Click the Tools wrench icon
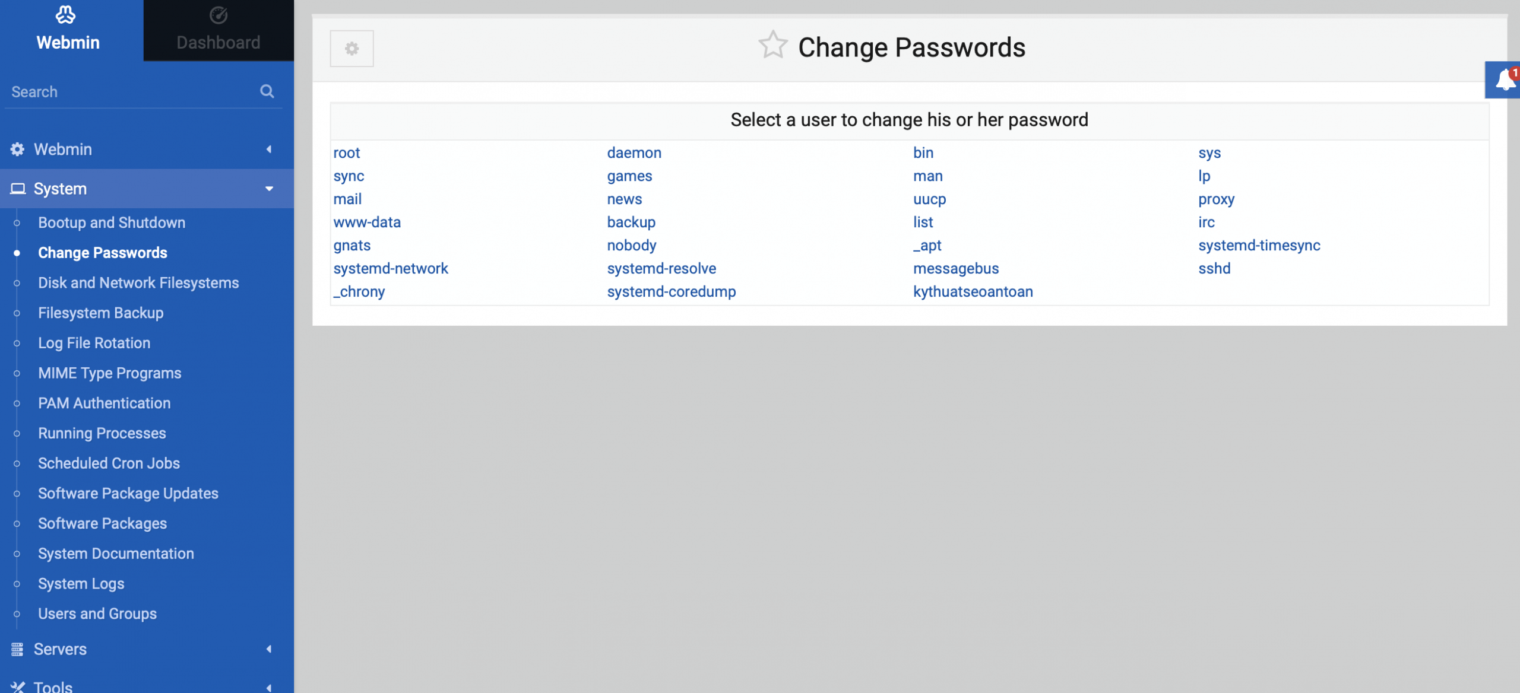The image size is (1520, 693). click(x=17, y=686)
